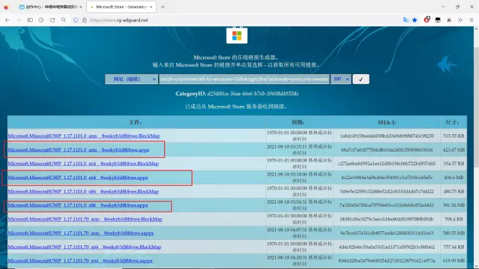Click the 480.75 KB size cell
The image size is (479, 269).
pos(454,191)
